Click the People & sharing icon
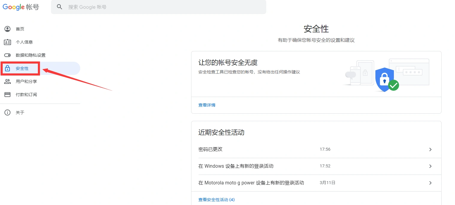This screenshot has width=455, height=205. point(7,81)
